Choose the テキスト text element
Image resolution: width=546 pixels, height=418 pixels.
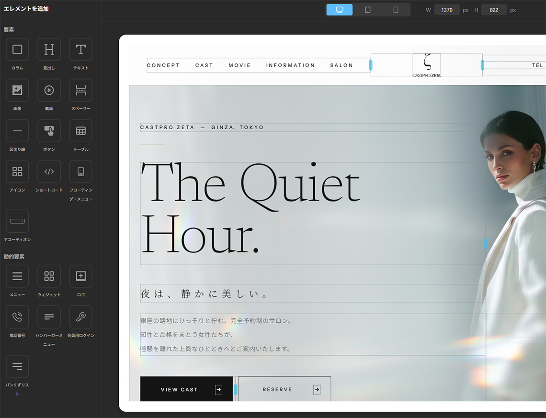tap(81, 49)
